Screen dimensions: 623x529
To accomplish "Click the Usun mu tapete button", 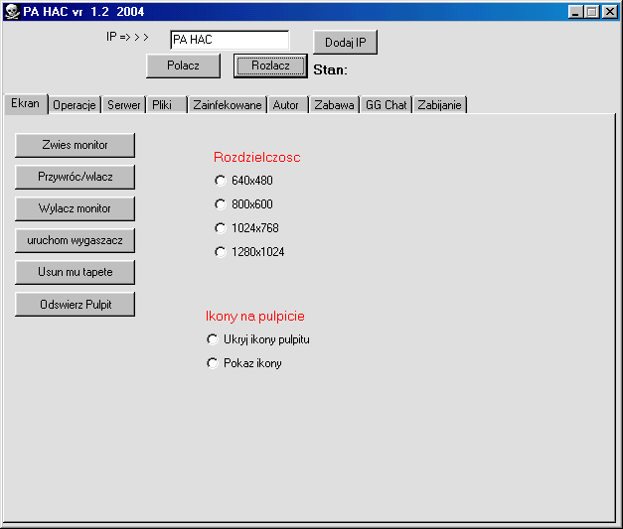I will pos(75,272).
